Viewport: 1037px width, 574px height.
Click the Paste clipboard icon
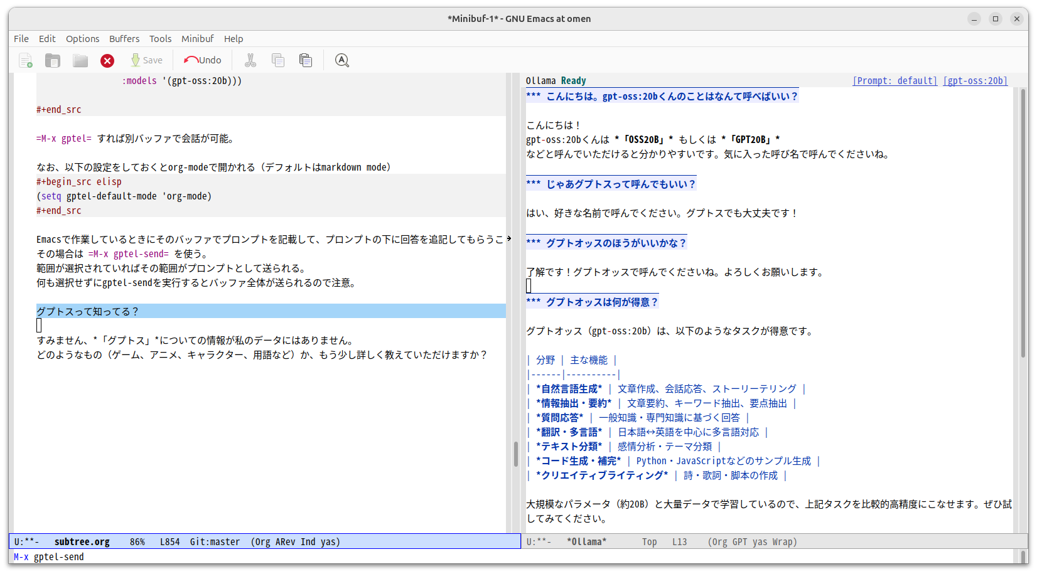point(306,60)
